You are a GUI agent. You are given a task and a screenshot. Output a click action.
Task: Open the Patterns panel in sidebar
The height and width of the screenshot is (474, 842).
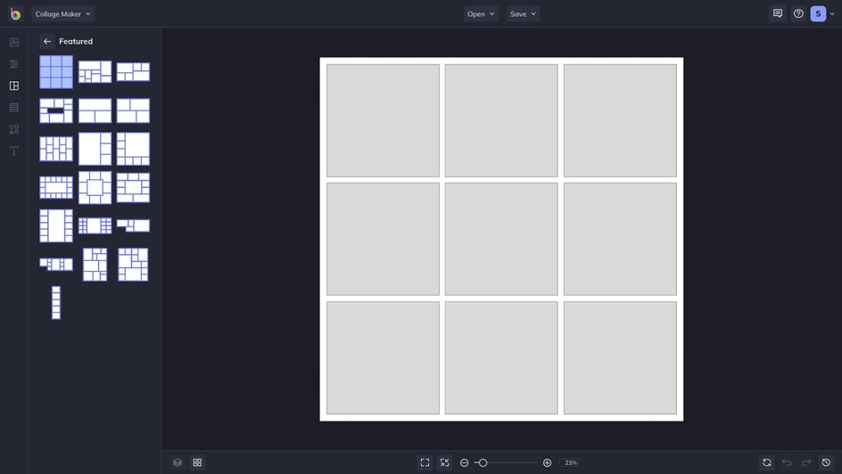(14, 108)
